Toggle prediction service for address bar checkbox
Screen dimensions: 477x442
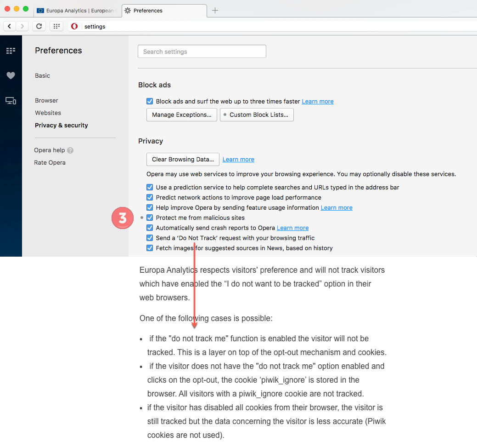[x=150, y=187]
